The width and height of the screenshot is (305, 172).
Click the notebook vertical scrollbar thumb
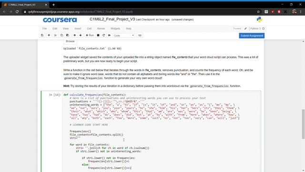point(303,124)
